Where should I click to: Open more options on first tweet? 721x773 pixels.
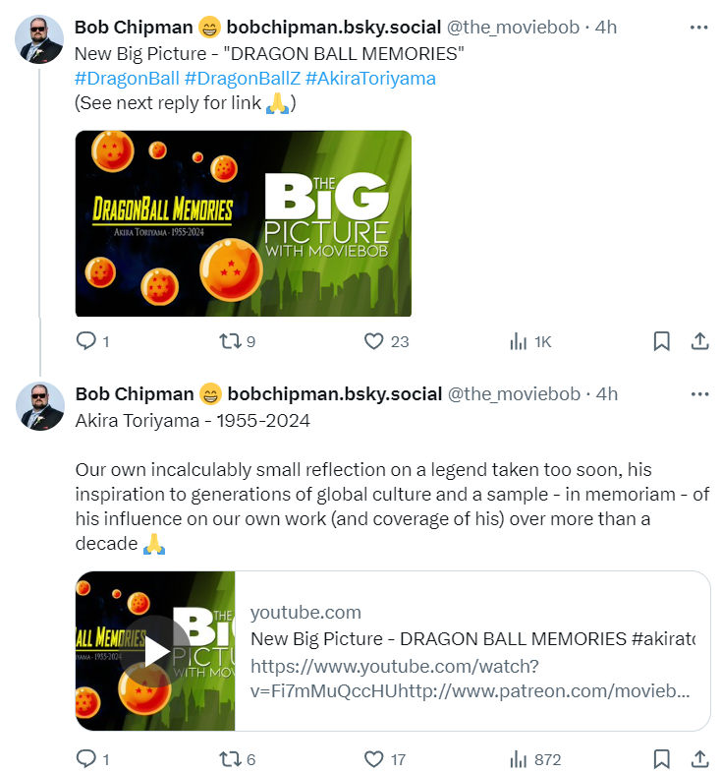click(698, 28)
